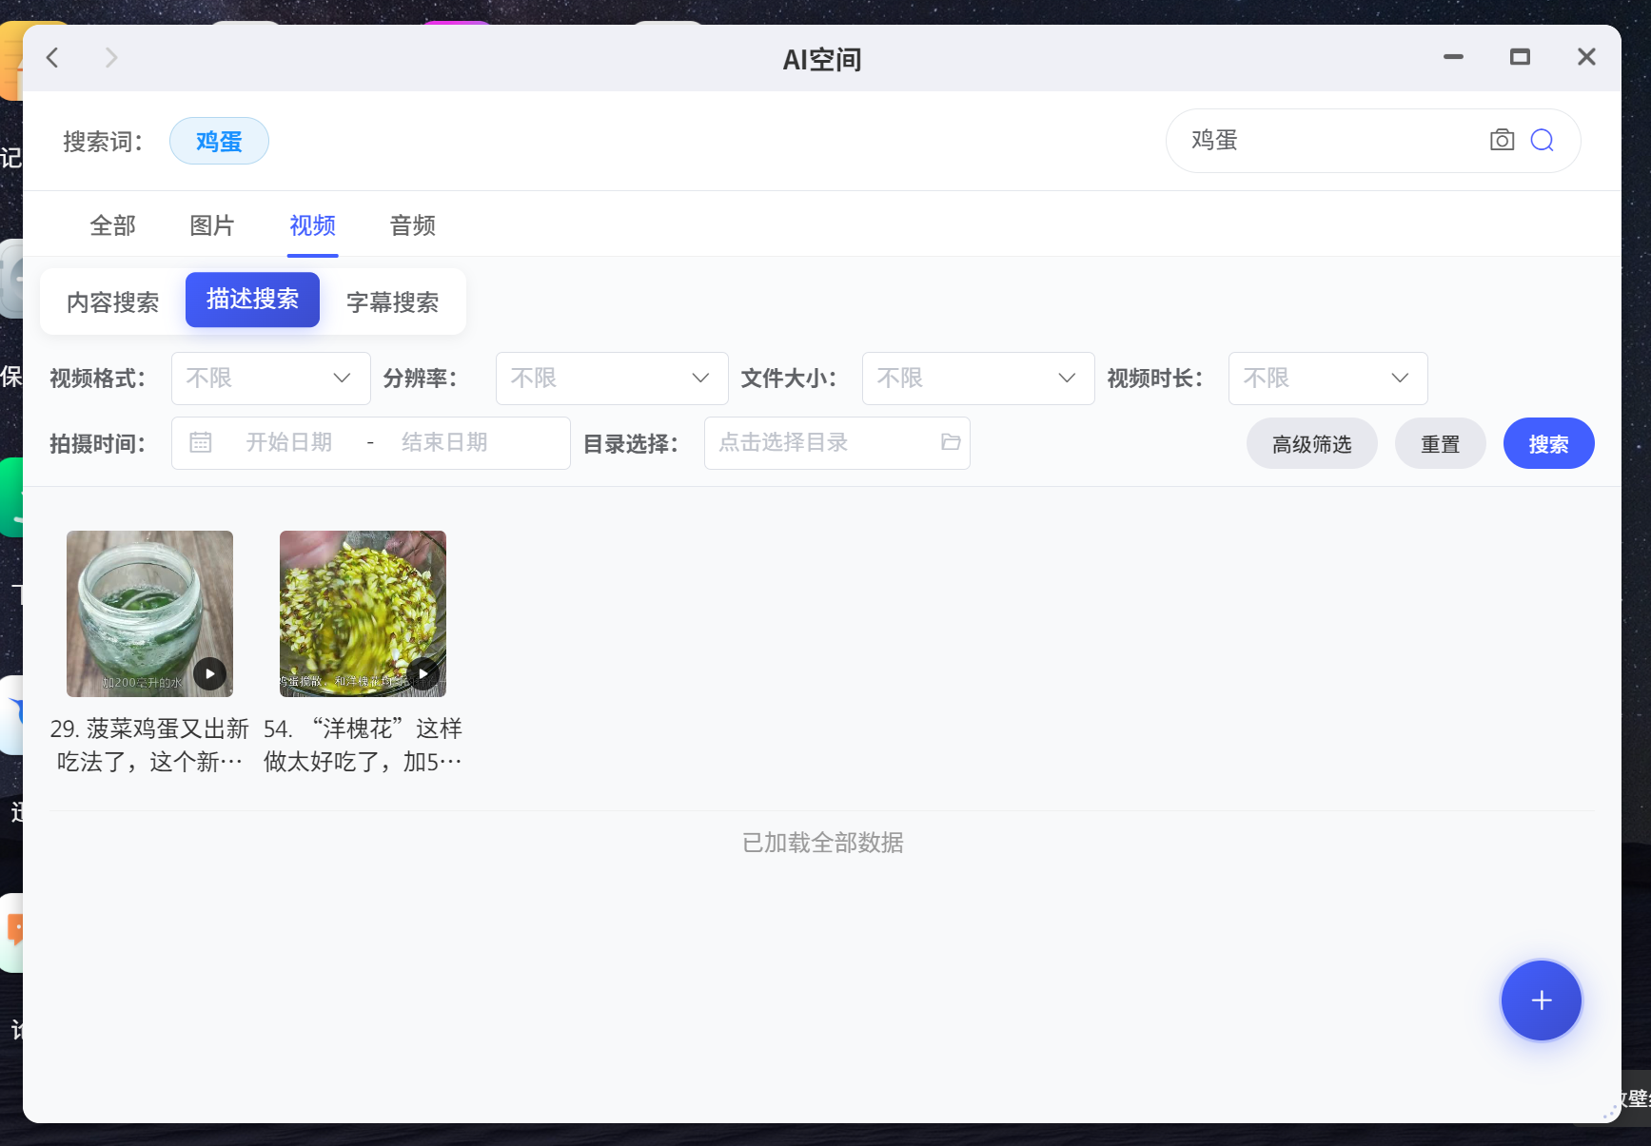Screen dimensions: 1651x1146
Task: Click the '已加载全部数据' status text
Action: tap(823, 843)
